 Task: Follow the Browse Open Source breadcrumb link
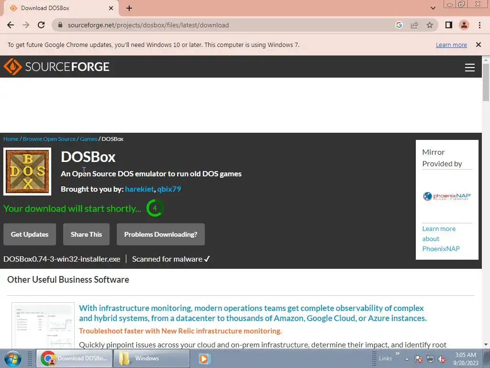tap(49, 139)
